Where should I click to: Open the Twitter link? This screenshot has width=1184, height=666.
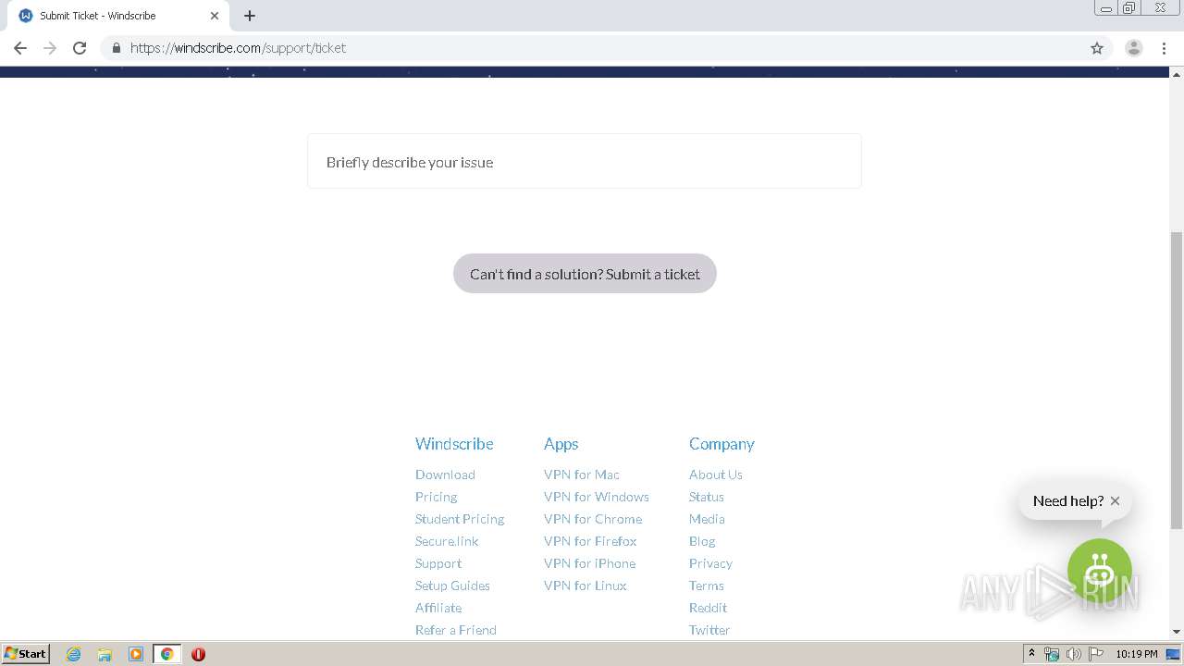(709, 630)
